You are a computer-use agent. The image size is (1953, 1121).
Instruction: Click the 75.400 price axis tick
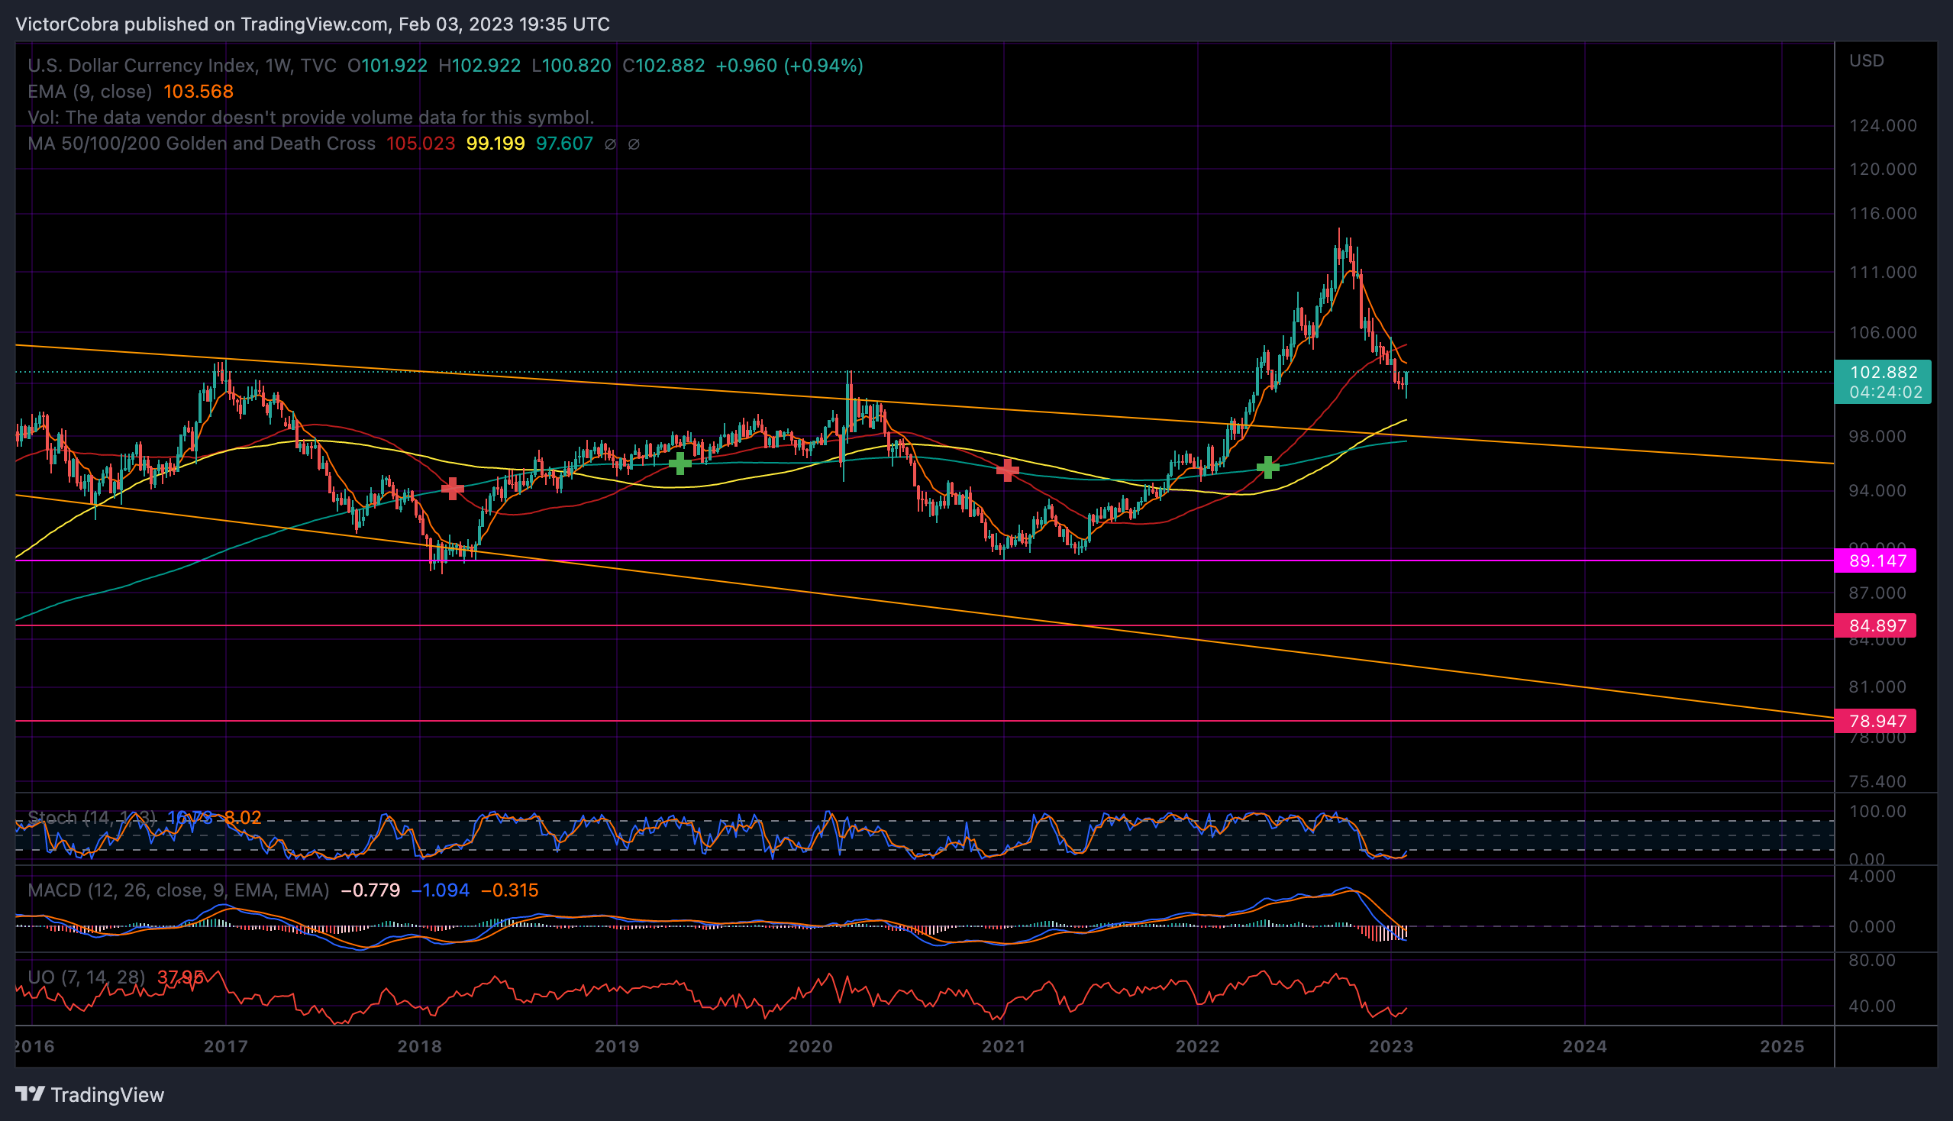coord(1878,781)
